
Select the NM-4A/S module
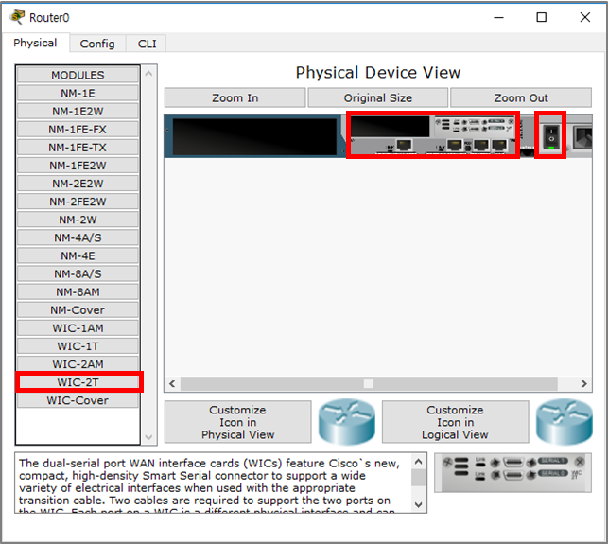(x=78, y=237)
